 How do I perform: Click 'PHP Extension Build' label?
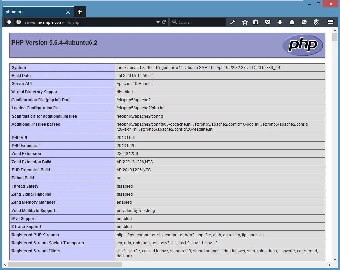(x=30, y=170)
